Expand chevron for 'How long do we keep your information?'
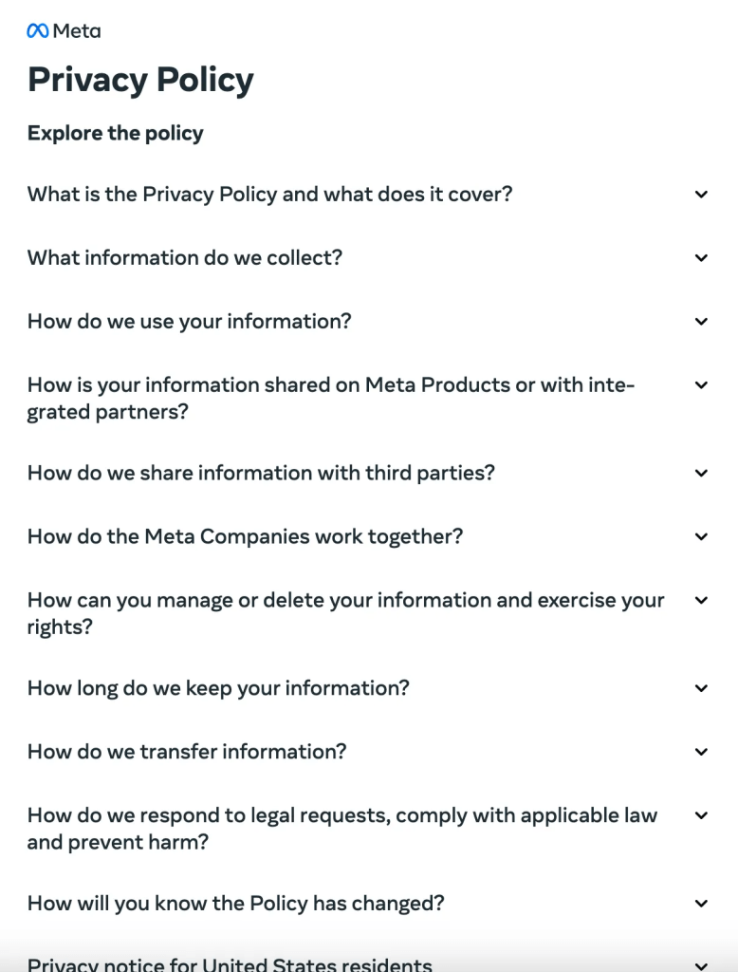This screenshot has width=738, height=972. tap(701, 688)
